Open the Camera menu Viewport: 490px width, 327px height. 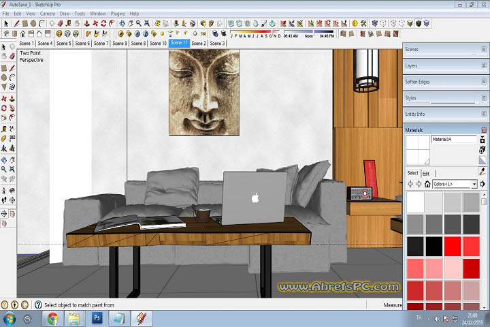point(47,14)
